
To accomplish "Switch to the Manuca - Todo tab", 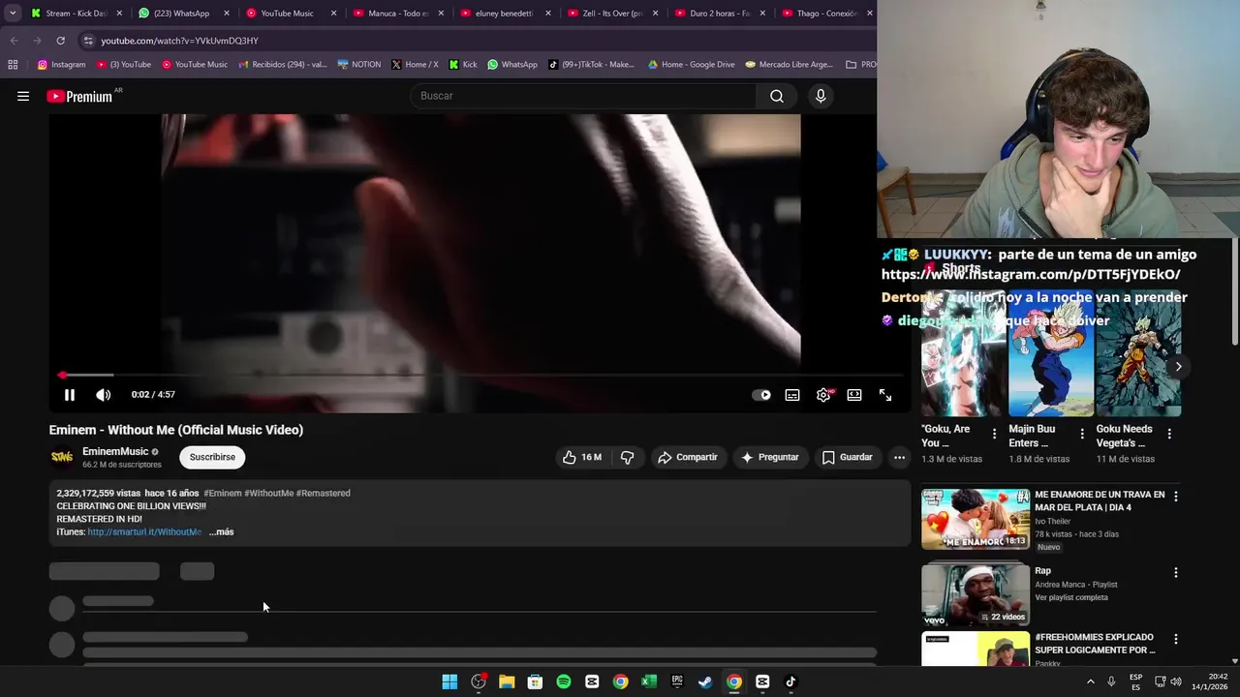I will [396, 14].
